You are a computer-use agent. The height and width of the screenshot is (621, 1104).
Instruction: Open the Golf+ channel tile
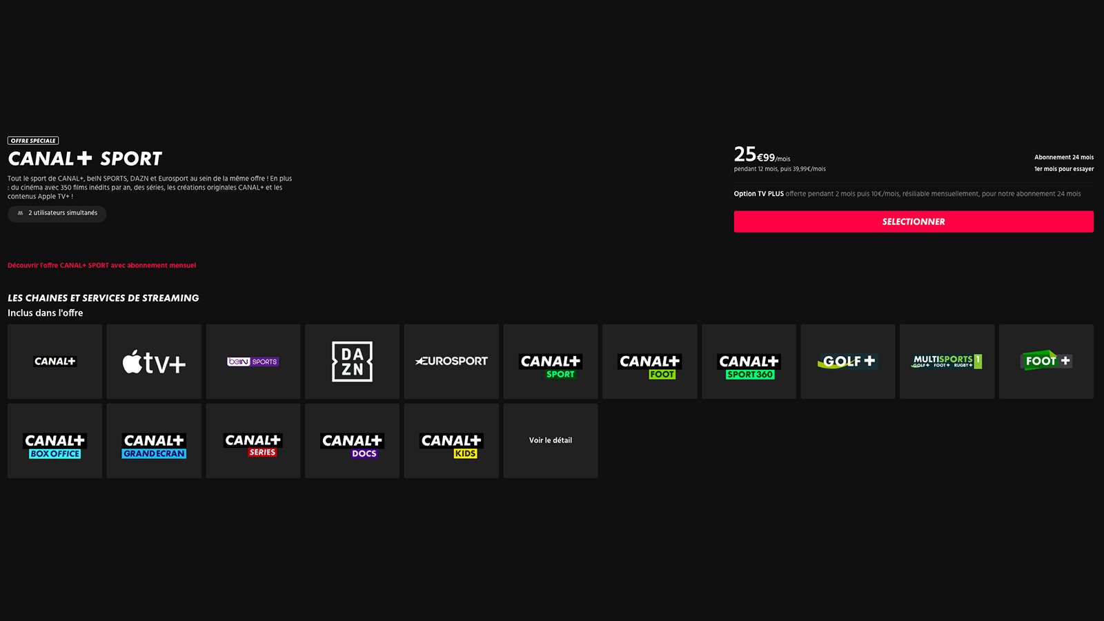[x=848, y=362]
